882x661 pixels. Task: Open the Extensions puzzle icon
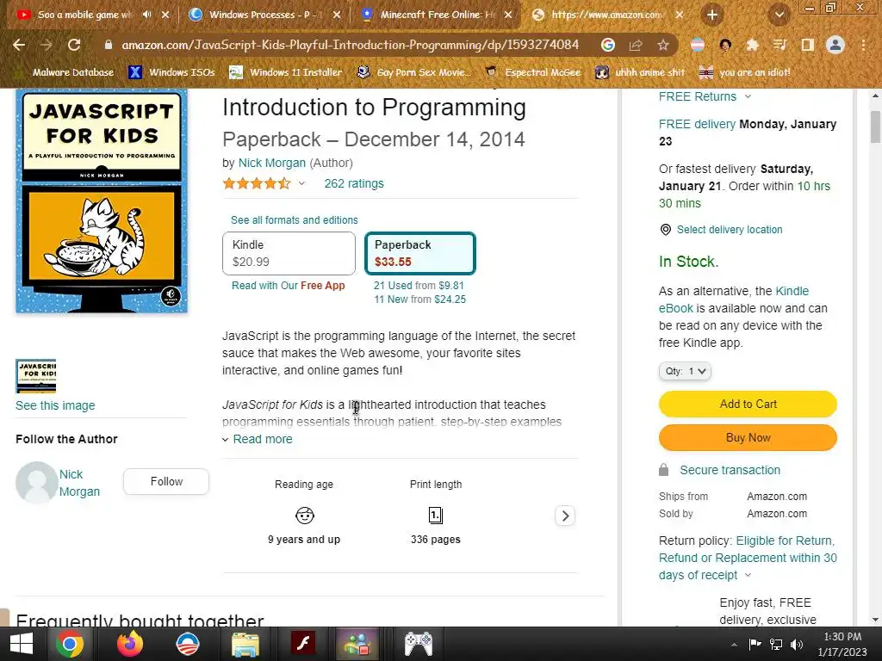[752, 45]
